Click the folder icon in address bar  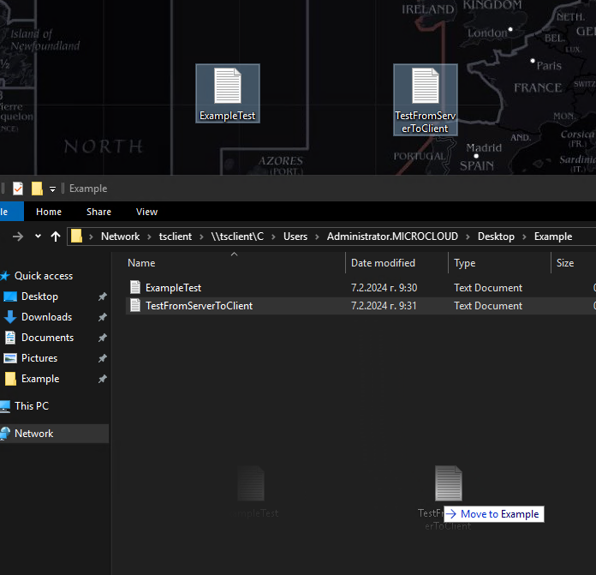pos(76,237)
